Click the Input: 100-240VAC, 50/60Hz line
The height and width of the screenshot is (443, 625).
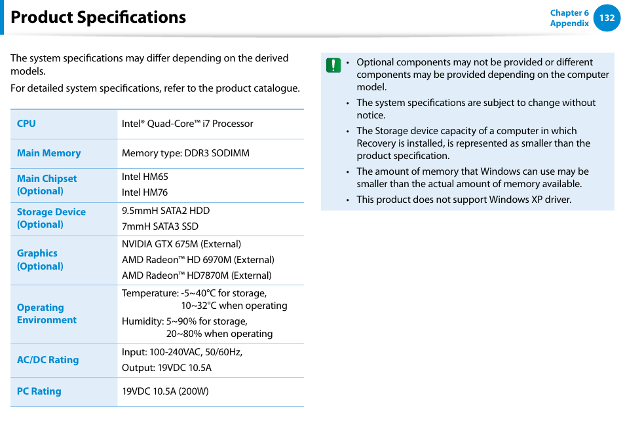[x=182, y=352]
